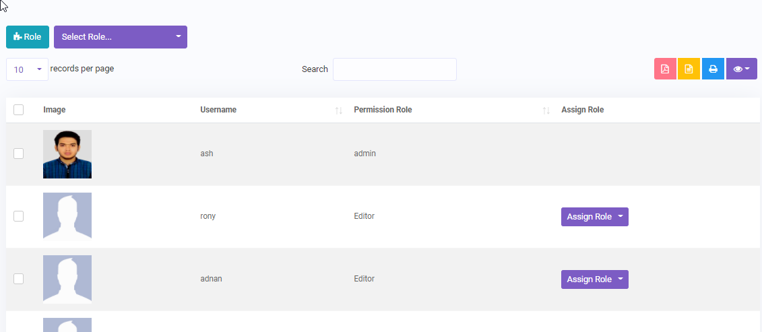Expand the records per page selector

point(27,69)
